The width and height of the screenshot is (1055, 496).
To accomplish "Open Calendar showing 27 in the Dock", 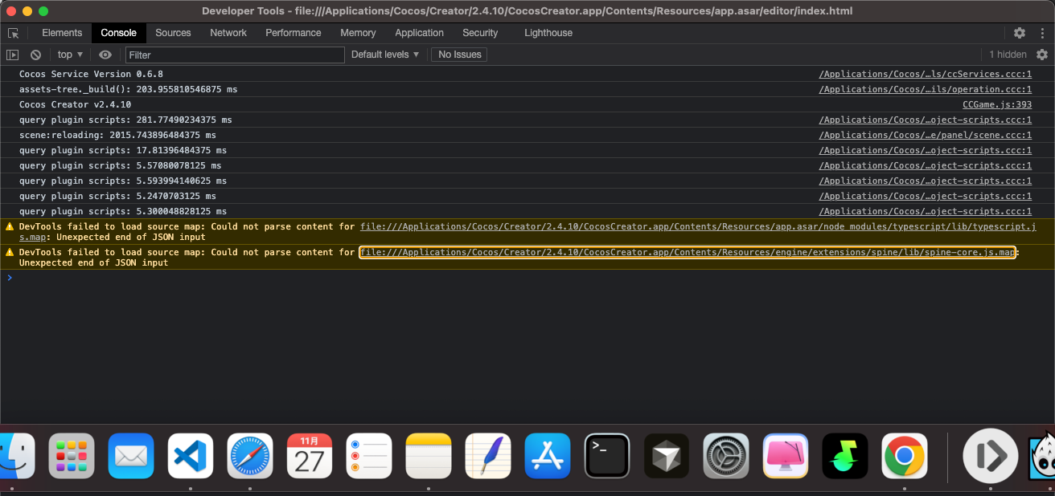I will 310,456.
